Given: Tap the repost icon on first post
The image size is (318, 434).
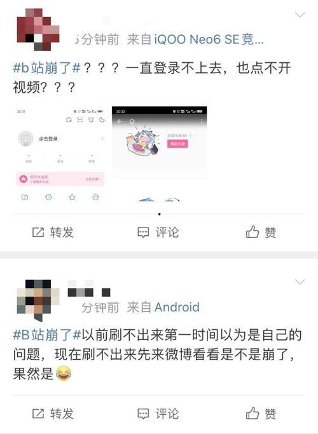Looking at the screenshot, I should [38, 232].
